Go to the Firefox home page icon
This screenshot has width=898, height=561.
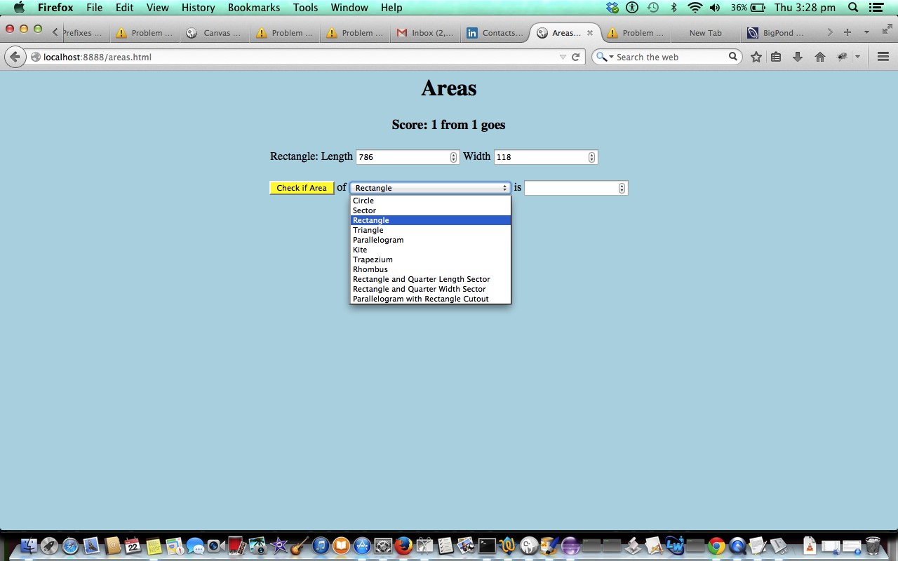click(819, 57)
